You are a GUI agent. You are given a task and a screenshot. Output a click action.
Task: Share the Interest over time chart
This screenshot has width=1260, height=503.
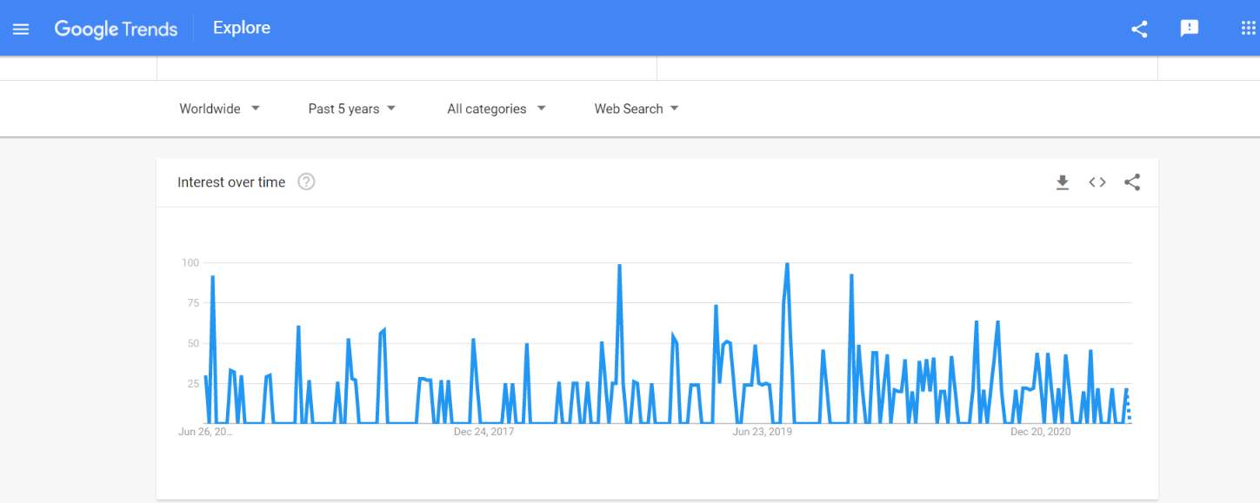(1132, 182)
